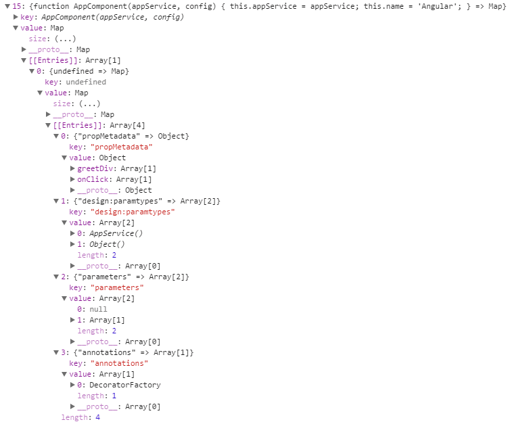
Task: Collapse the {undefined => Map} entry
Action: coord(32,71)
